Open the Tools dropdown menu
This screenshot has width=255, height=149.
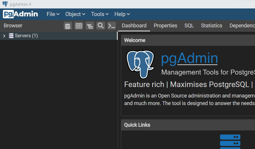click(100, 14)
